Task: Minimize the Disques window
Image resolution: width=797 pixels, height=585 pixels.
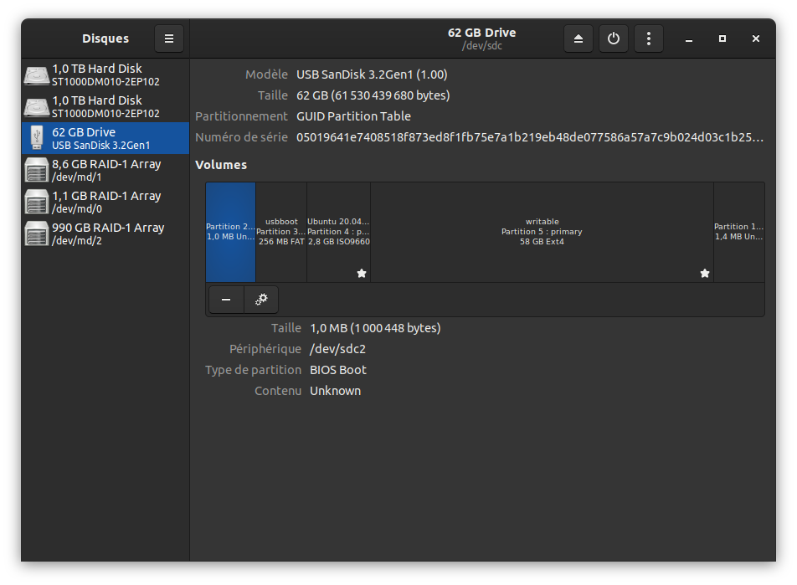Action: (689, 39)
